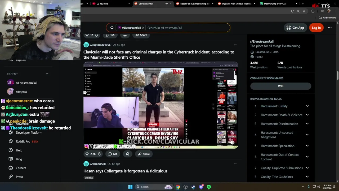Open user profile u/raptors201966
This screenshot has height=191, width=339.
(100, 45)
